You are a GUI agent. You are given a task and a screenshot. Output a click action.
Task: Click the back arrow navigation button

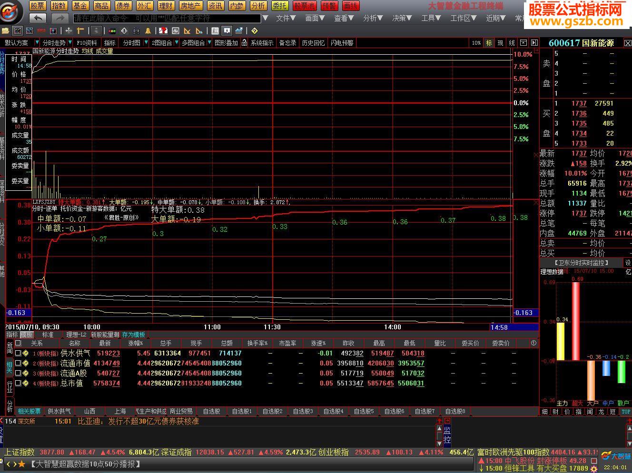click(38, 18)
